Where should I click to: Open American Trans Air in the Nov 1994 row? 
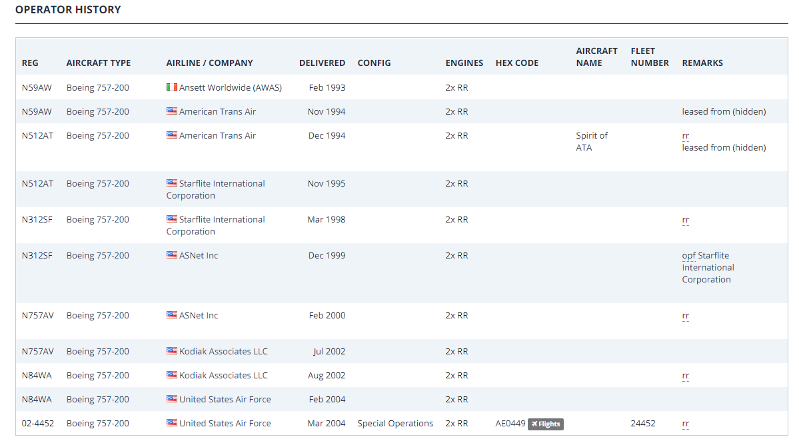pyautogui.click(x=218, y=111)
